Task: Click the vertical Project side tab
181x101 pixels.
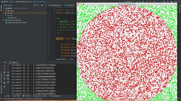Action: tap(1, 8)
